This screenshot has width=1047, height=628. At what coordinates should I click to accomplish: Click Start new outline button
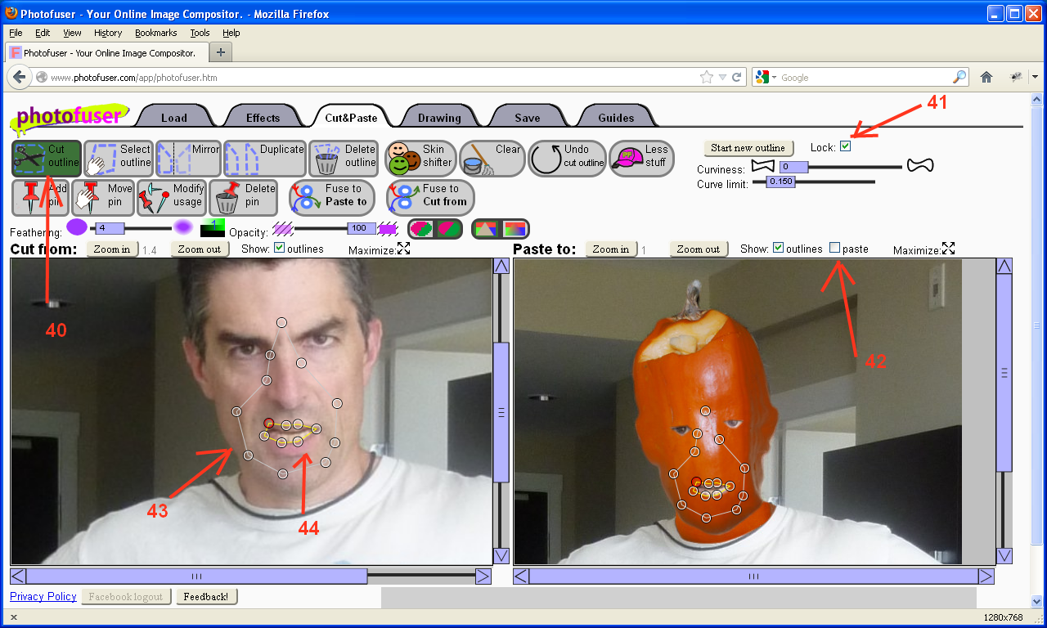pos(748,148)
